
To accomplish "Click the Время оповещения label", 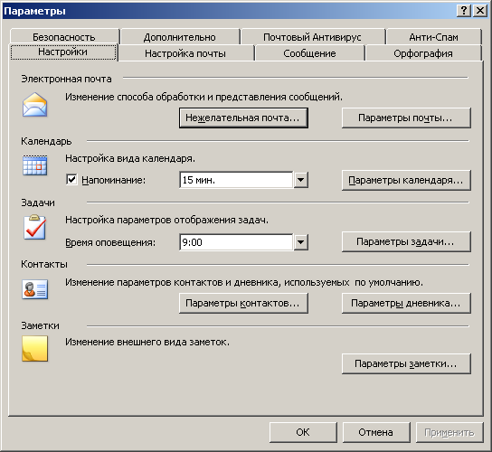I will click(110, 242).
